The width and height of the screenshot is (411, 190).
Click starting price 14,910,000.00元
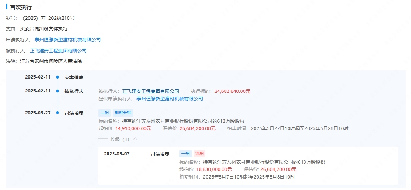tap(133, 128)
